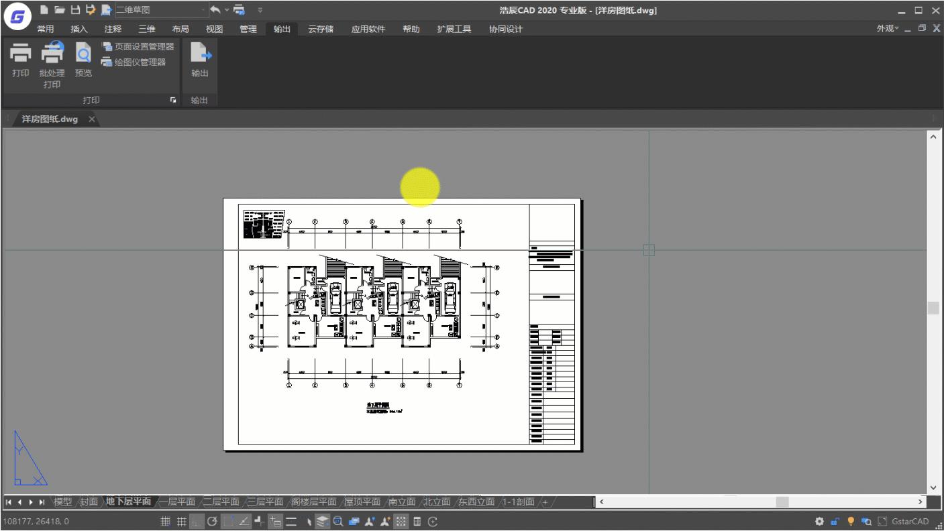944x531 pixels.
Task: Click the Save icon in quick access toolbar
Action: [x=75, y=10]
